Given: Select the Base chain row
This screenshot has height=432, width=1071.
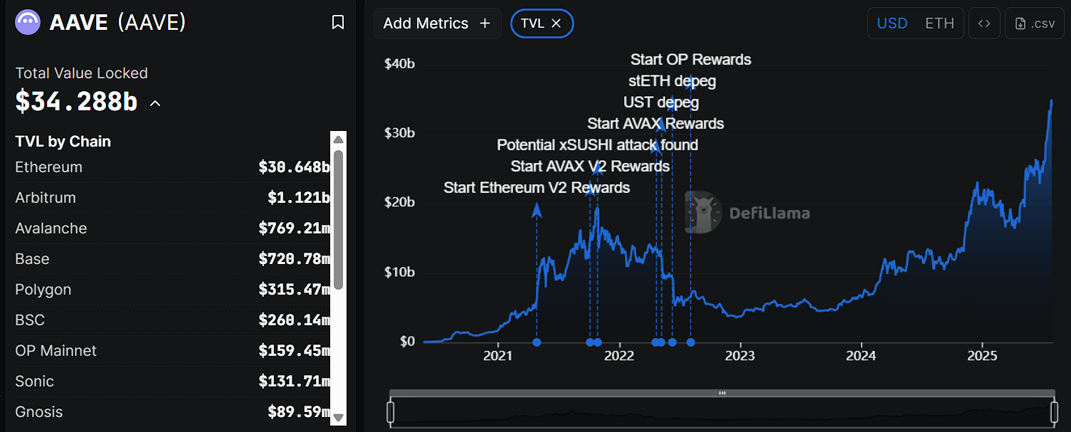Looking at the screenshot, I should (172, 259).
